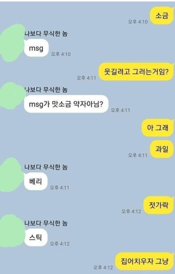Viewport: 175px width, 274px height.
Task: Select the '웃길려고 그러는거임?' message bubble
Action: point(136,72)
